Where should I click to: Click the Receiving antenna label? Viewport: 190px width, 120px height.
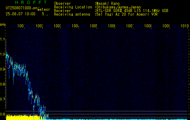pyautogui.click(x=72, y=14)
